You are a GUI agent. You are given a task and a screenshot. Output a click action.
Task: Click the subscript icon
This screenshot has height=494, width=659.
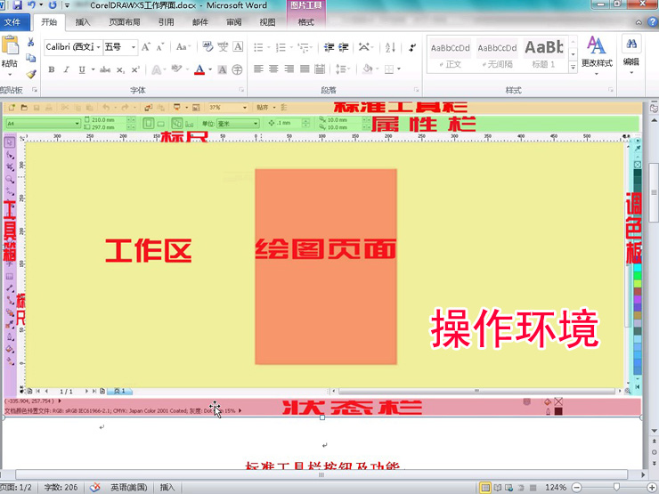coord(119,69)
